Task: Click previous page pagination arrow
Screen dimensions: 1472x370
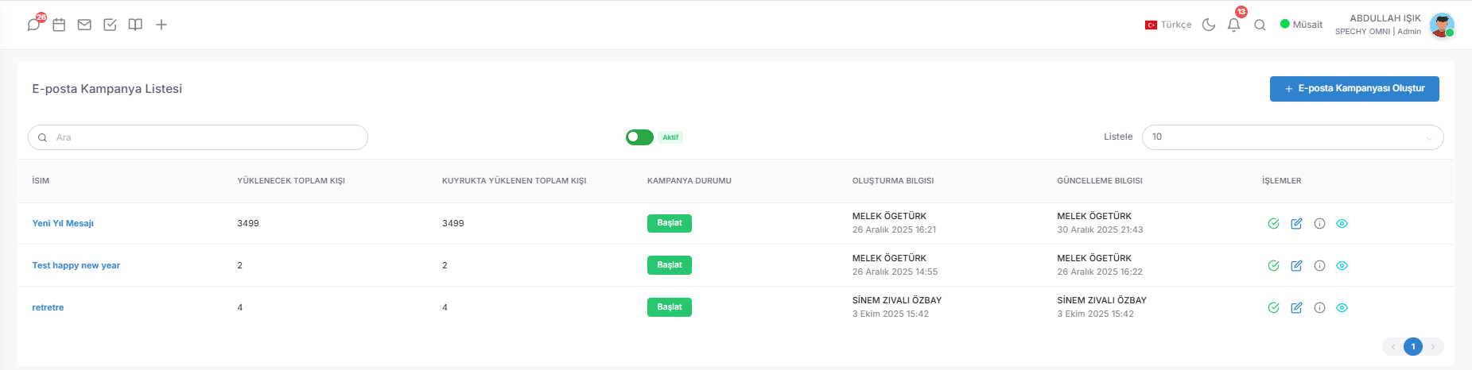Action: [1393, 347]
